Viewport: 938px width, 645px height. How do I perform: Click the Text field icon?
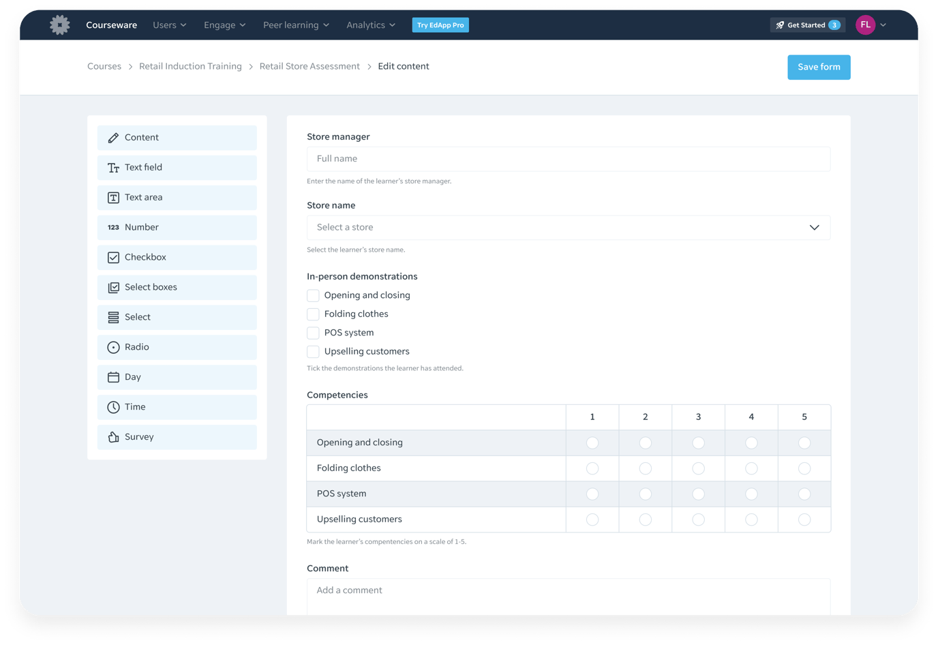113,168
